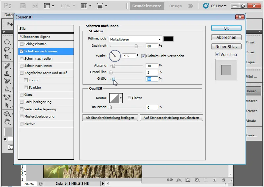The image size is (264, 187).
Task: Open Mini Bridge from Mb icon
Action: pyautogui.click(x=35, y=6)
